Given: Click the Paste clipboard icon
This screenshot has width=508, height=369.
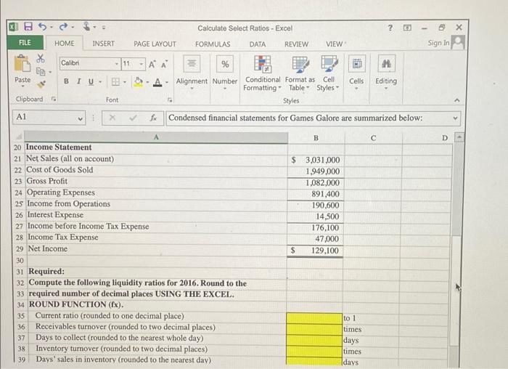Looking at the screenshot, I should [22, 63].
